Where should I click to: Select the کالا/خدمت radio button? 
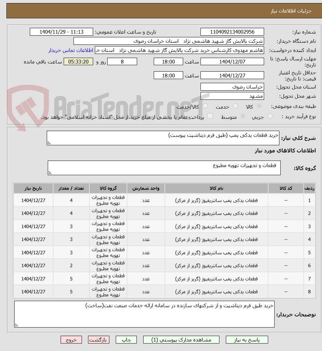tap(205, 106)
